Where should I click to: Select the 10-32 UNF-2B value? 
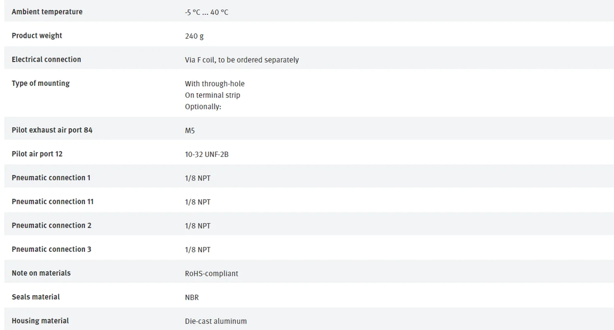[x=206, y=155]
